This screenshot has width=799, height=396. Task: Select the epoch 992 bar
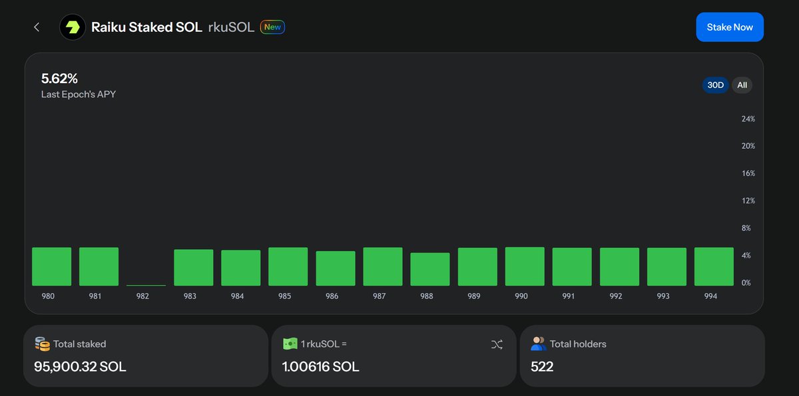tap(619, 267)
